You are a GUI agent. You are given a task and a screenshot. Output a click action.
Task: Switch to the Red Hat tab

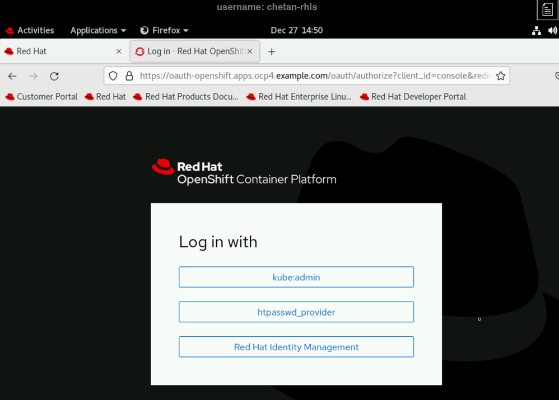click(x=56, y=51)
